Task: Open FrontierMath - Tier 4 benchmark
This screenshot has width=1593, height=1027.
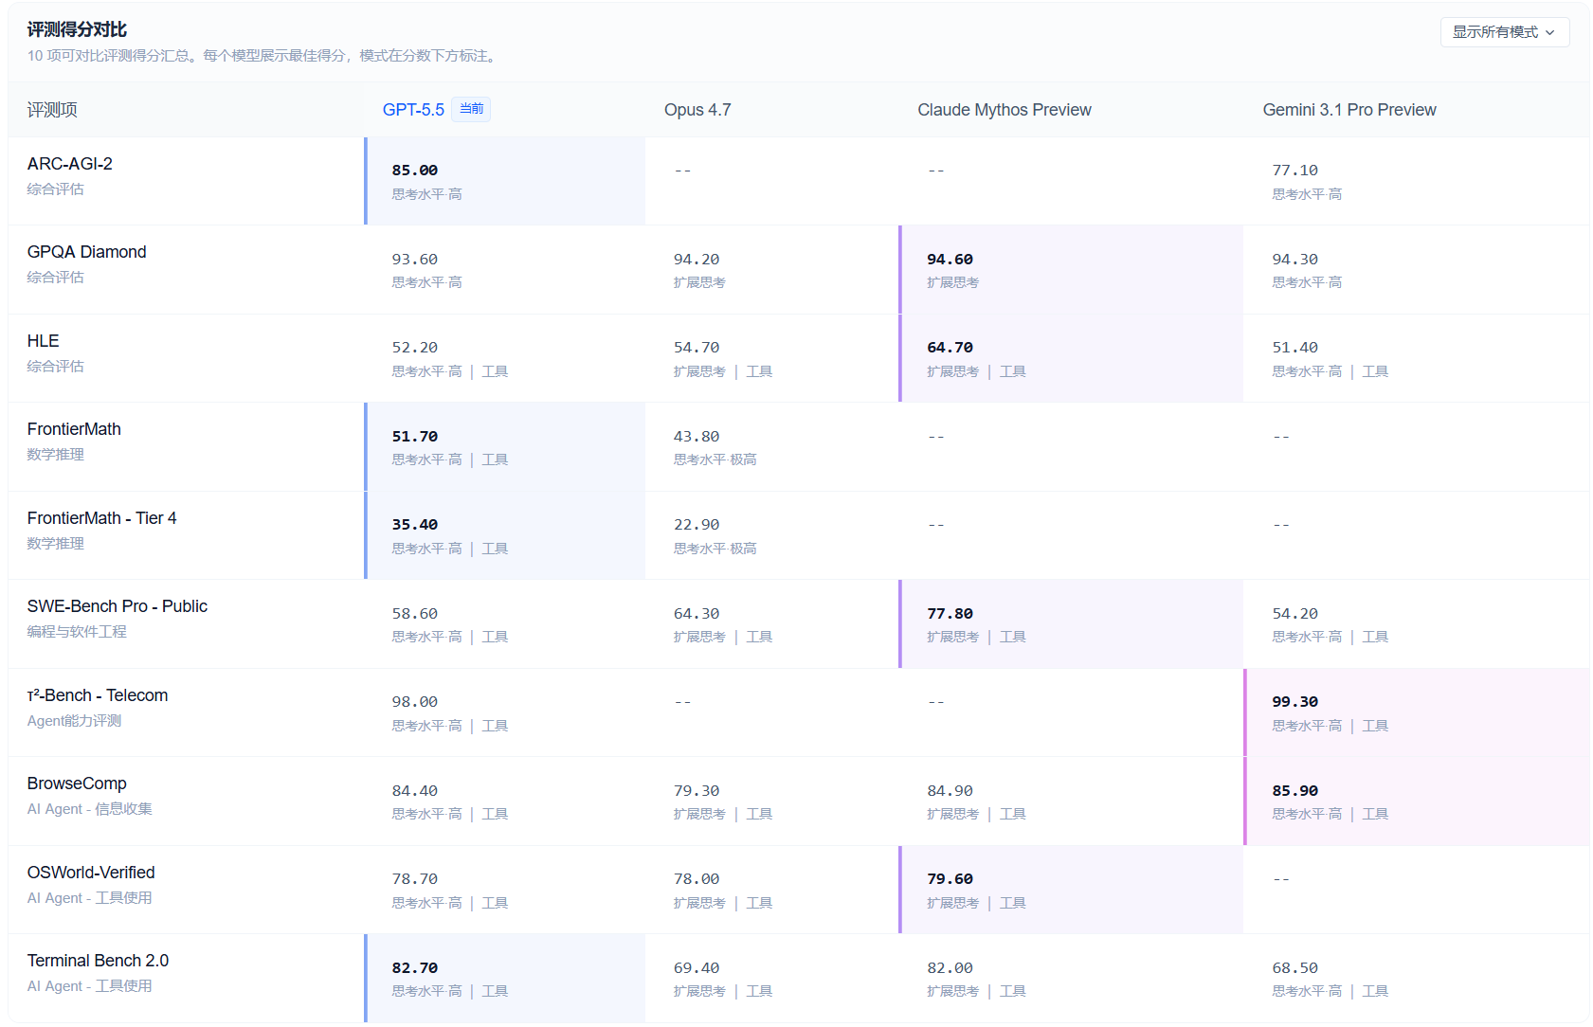Action: point(102,518)
